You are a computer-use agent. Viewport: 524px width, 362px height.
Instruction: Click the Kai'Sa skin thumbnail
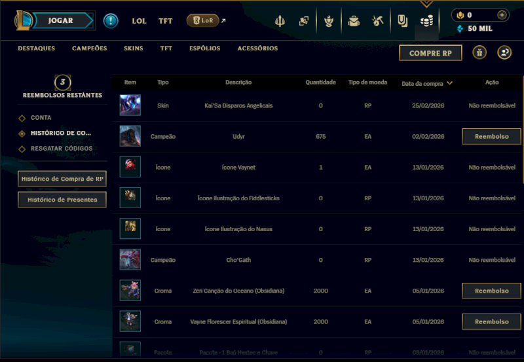point(130,105)
